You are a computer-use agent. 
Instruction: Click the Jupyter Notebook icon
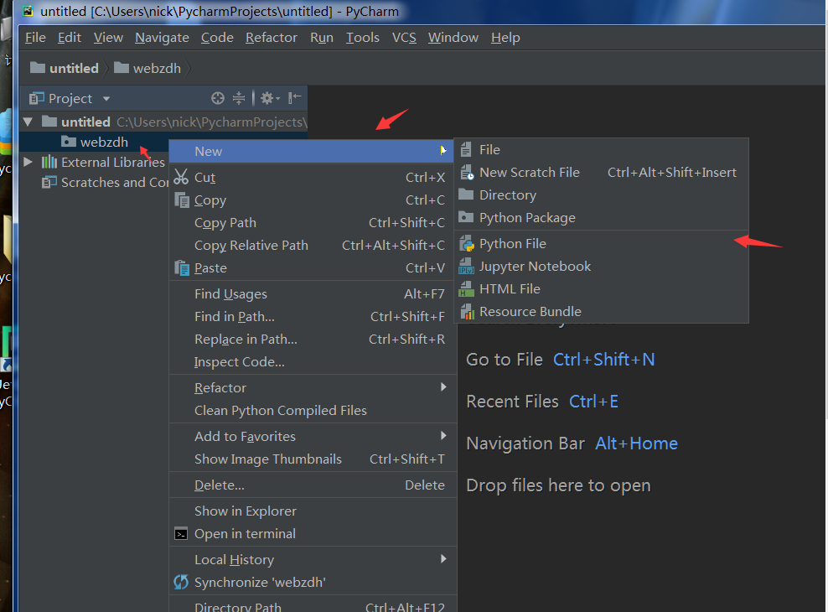click(466, 266)
